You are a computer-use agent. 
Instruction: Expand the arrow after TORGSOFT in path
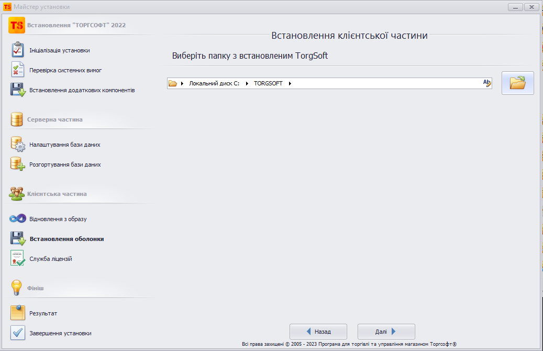click(x=290, y=83)
